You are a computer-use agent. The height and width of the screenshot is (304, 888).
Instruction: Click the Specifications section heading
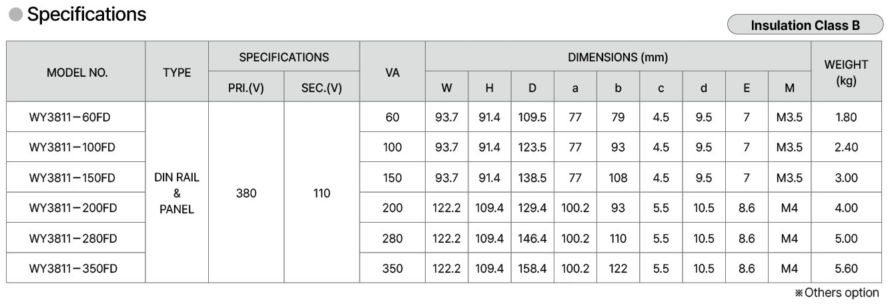point(86,14)
